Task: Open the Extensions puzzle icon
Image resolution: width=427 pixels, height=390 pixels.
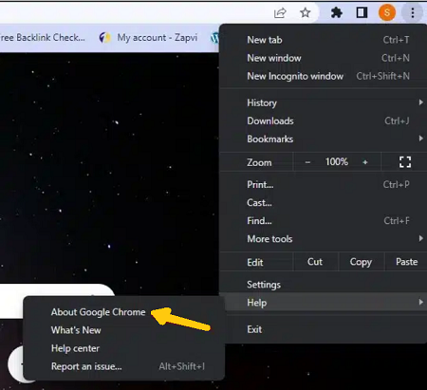Action: 336,13
